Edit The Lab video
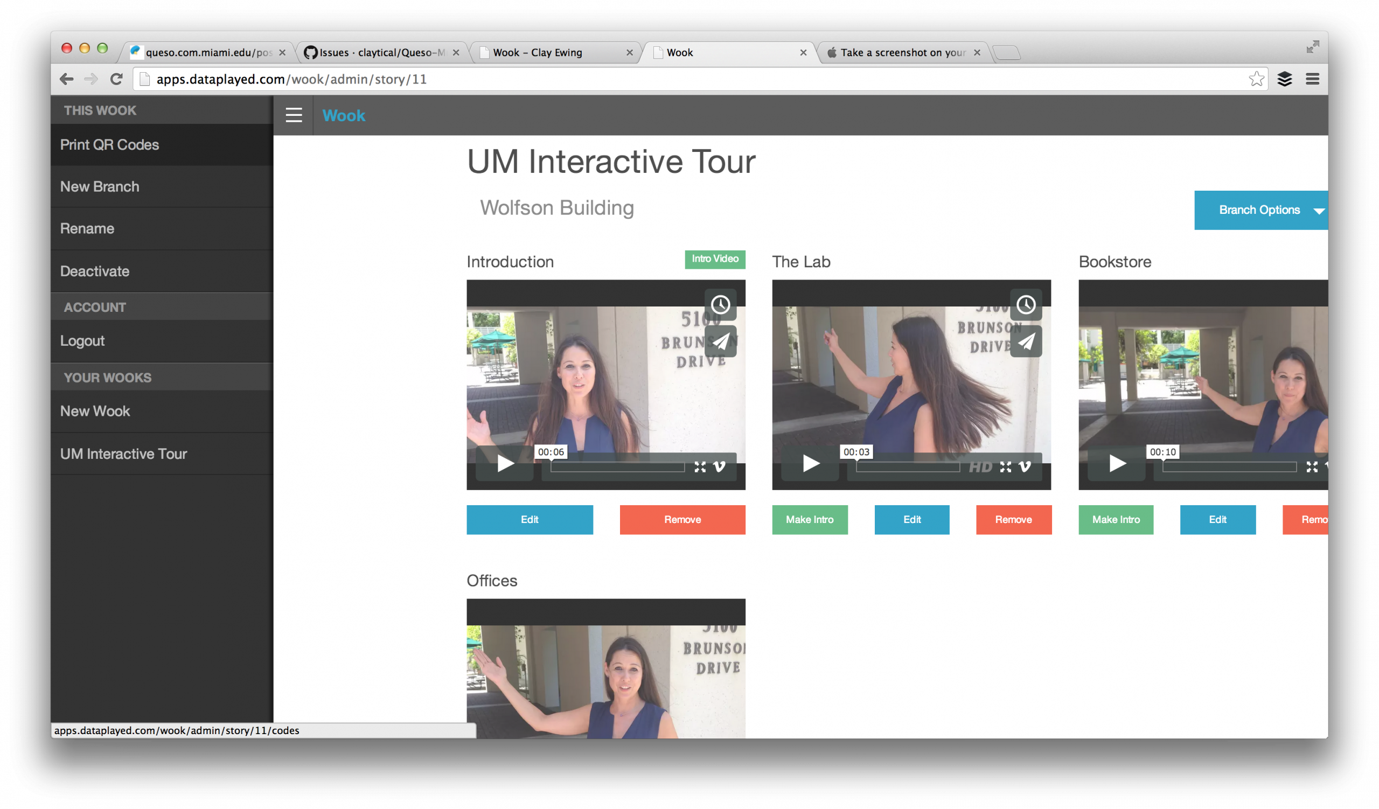 pos(911,519)
